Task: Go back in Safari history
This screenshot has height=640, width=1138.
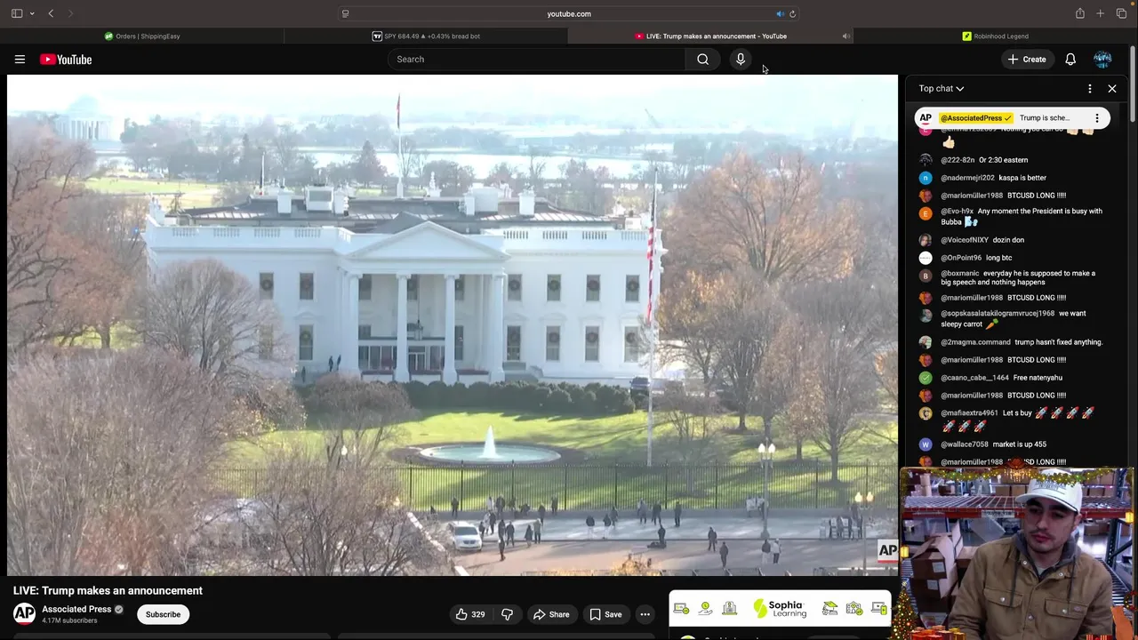Action: tap(51, 13)
